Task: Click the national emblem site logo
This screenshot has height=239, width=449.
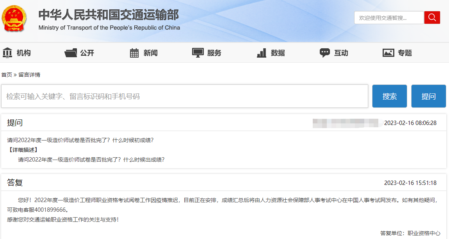Action: click(14, 19)
